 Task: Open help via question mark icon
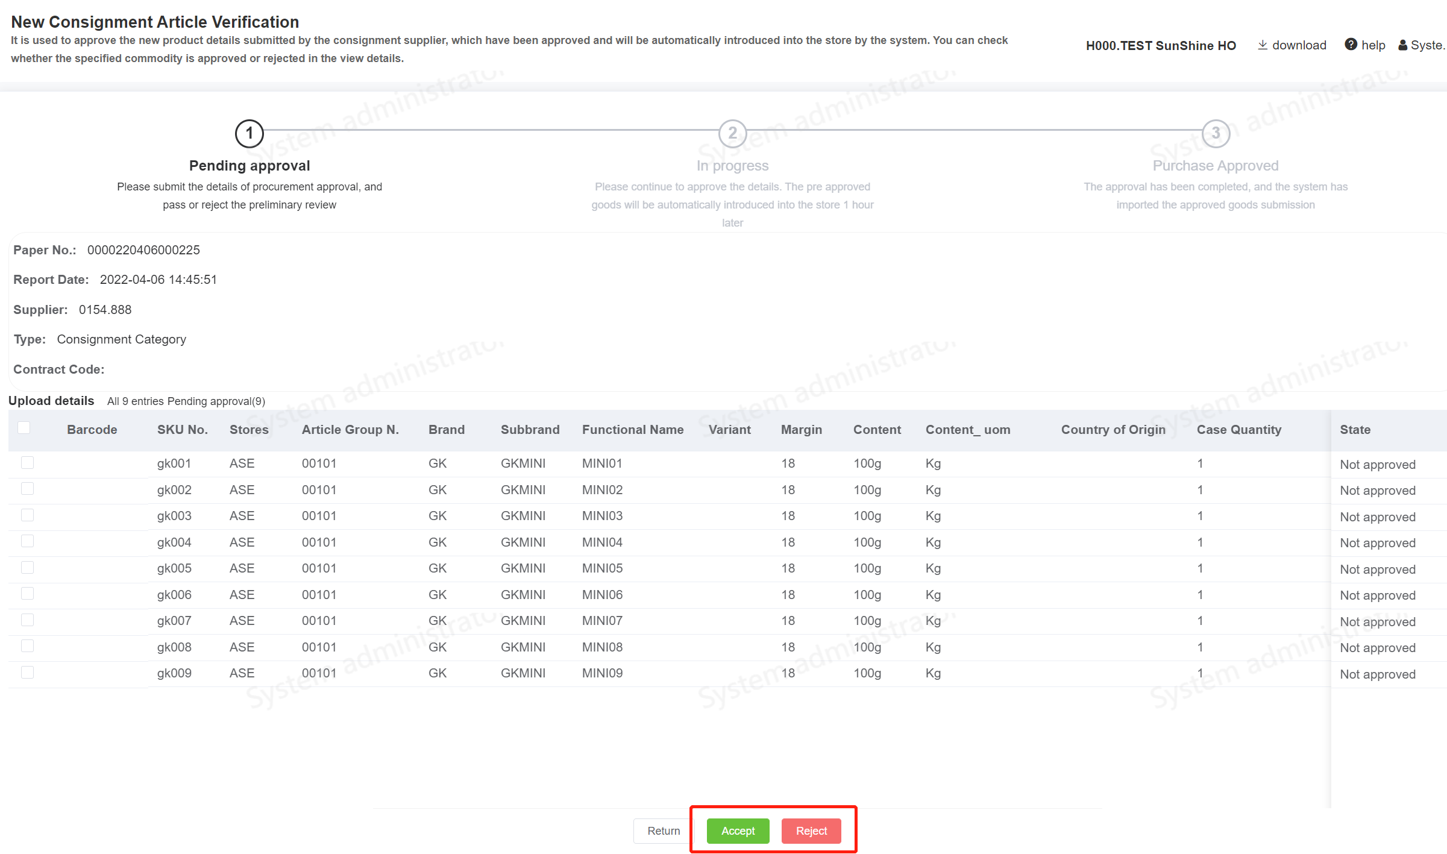point(1351,45)
